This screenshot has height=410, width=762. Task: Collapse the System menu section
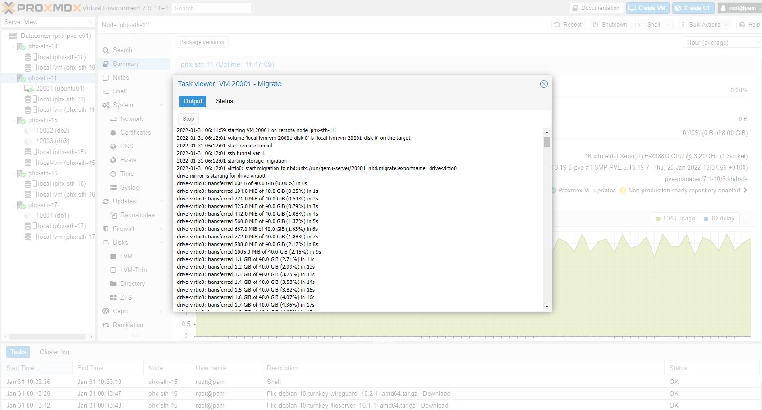tap(161, 105)
